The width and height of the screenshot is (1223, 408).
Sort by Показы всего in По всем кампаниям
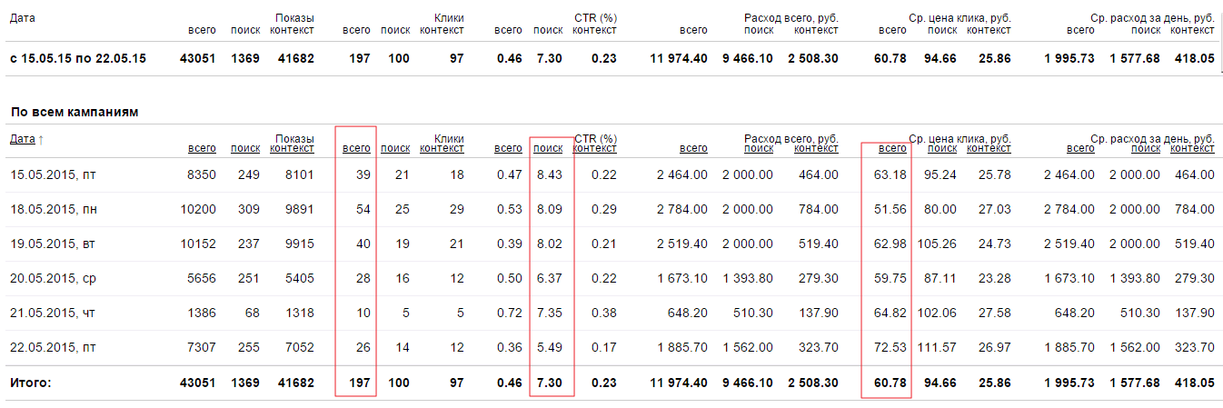[x=202, y=148]
